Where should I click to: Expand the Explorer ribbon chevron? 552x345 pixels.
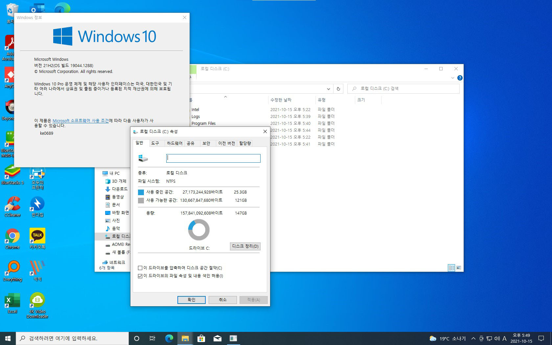click(452, 78)
